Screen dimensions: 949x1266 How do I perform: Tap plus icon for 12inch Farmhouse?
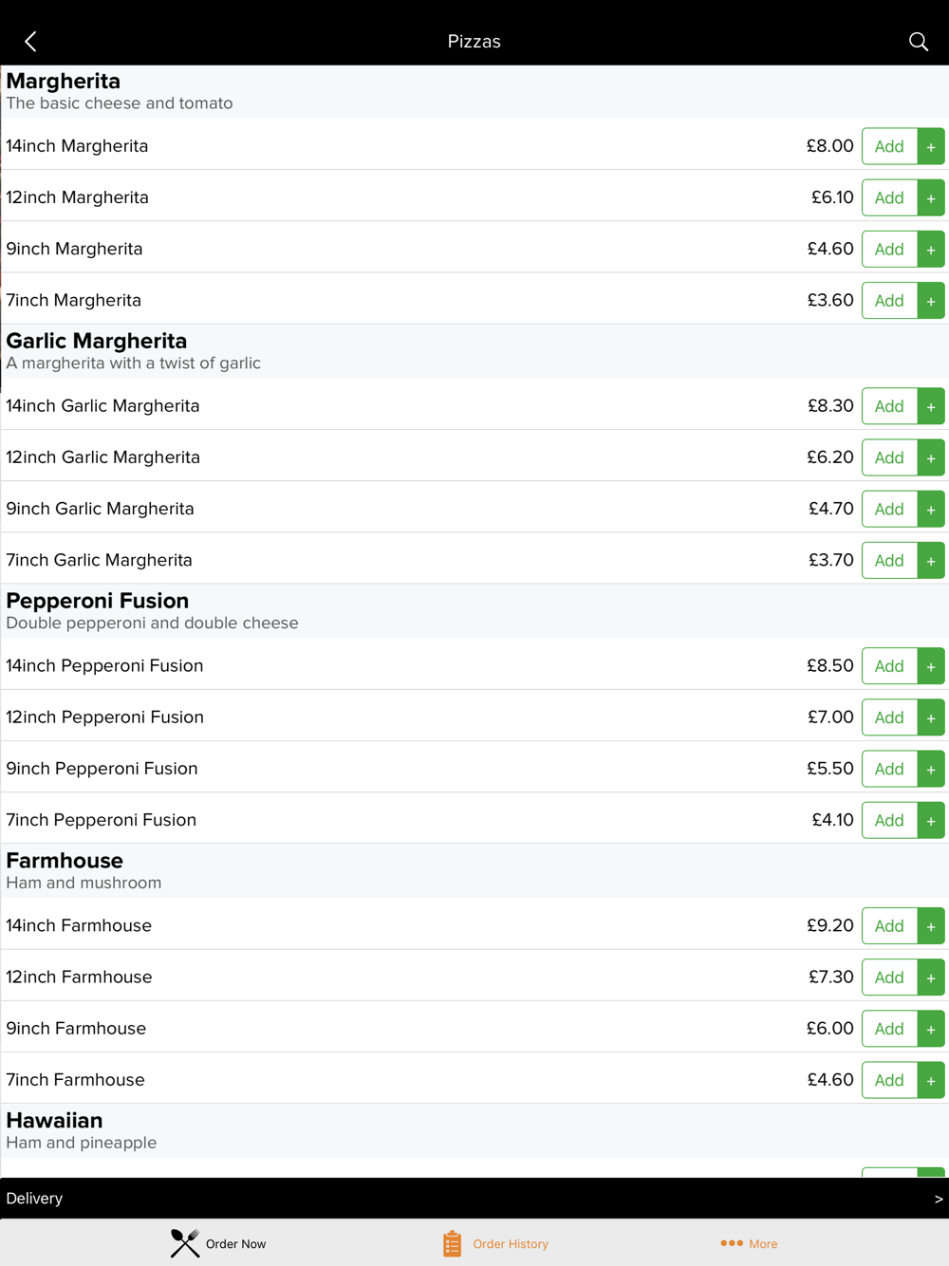coord(931,977)
